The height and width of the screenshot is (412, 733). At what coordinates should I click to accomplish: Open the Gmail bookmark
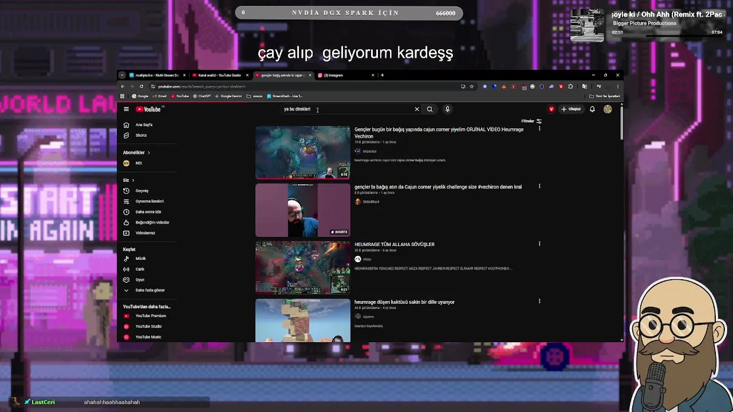(160, 96)
